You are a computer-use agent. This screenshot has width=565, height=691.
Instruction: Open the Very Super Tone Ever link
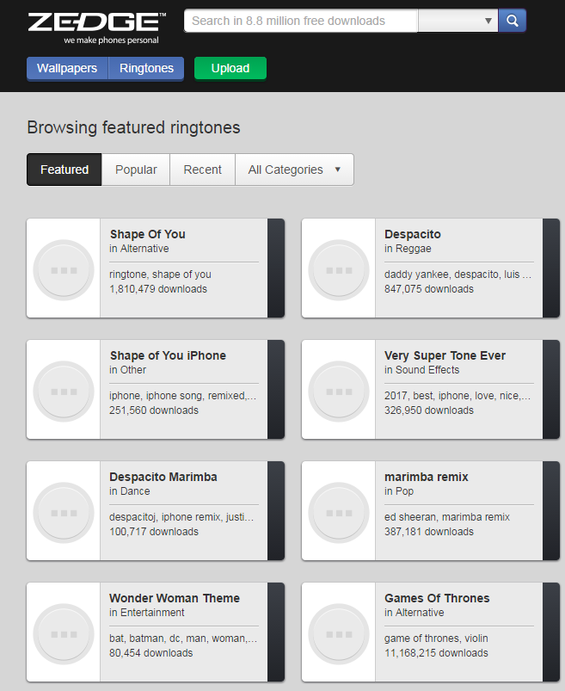click(x=445, y=355)
